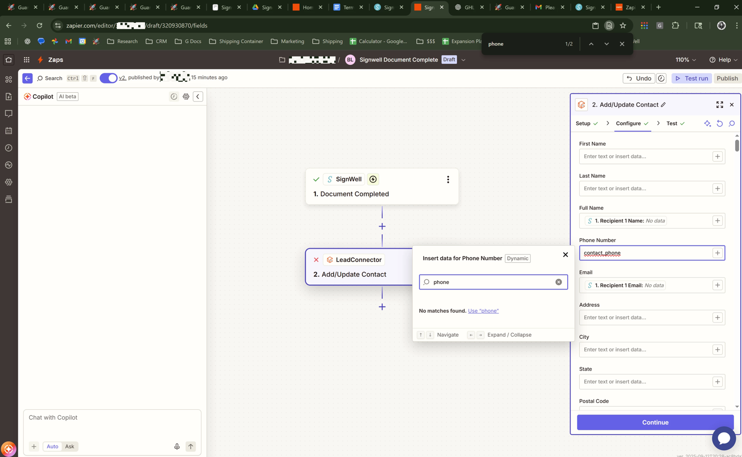Screen dimensions: 742x457
Task: Expand the Help dropdown menu
Action: [x=723, y=60]
